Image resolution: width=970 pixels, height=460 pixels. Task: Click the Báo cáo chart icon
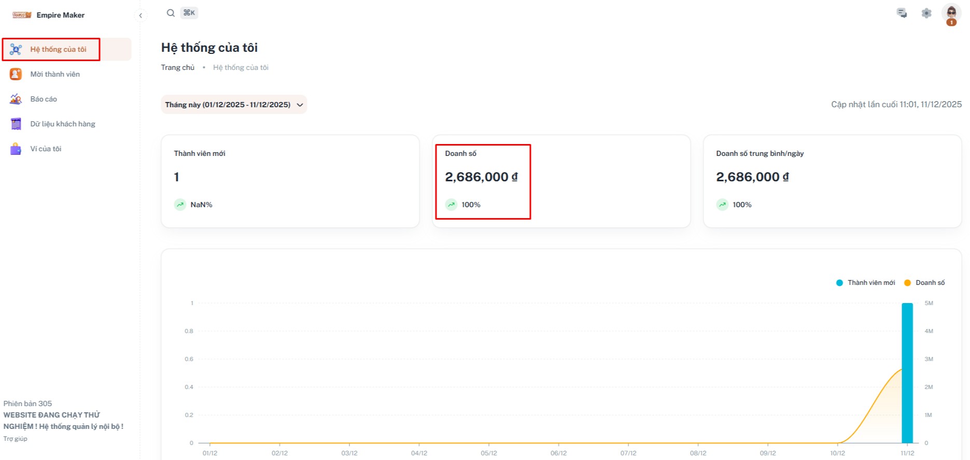coord(16,99)
